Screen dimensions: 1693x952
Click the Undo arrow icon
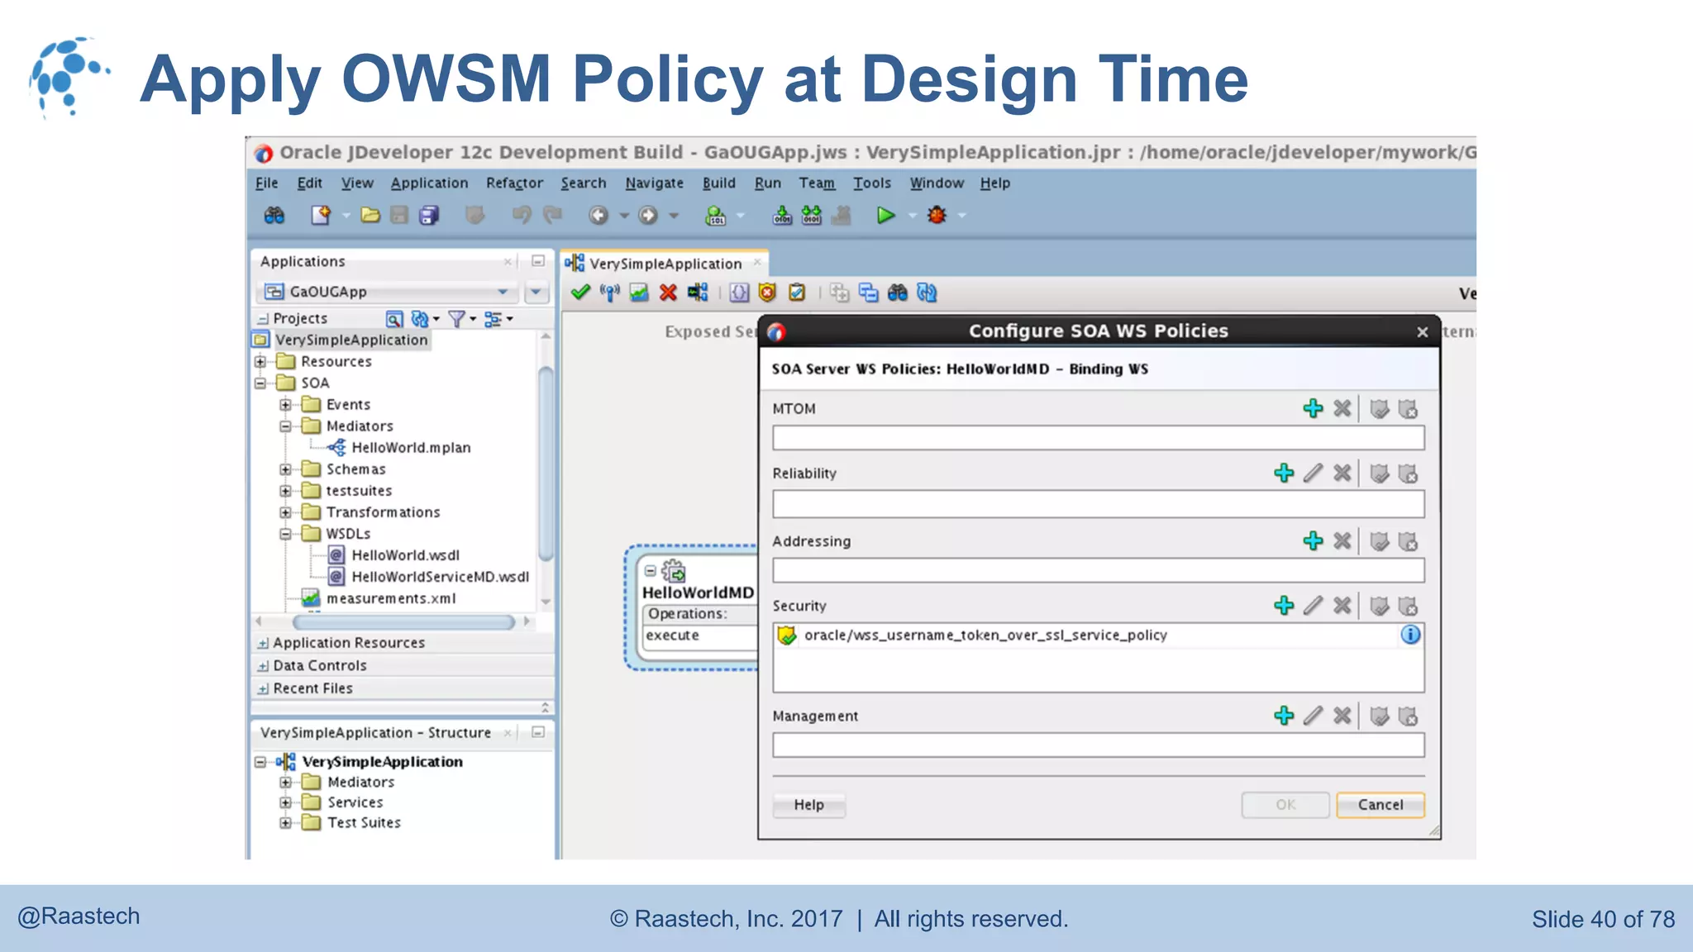[x=522, y=216]
